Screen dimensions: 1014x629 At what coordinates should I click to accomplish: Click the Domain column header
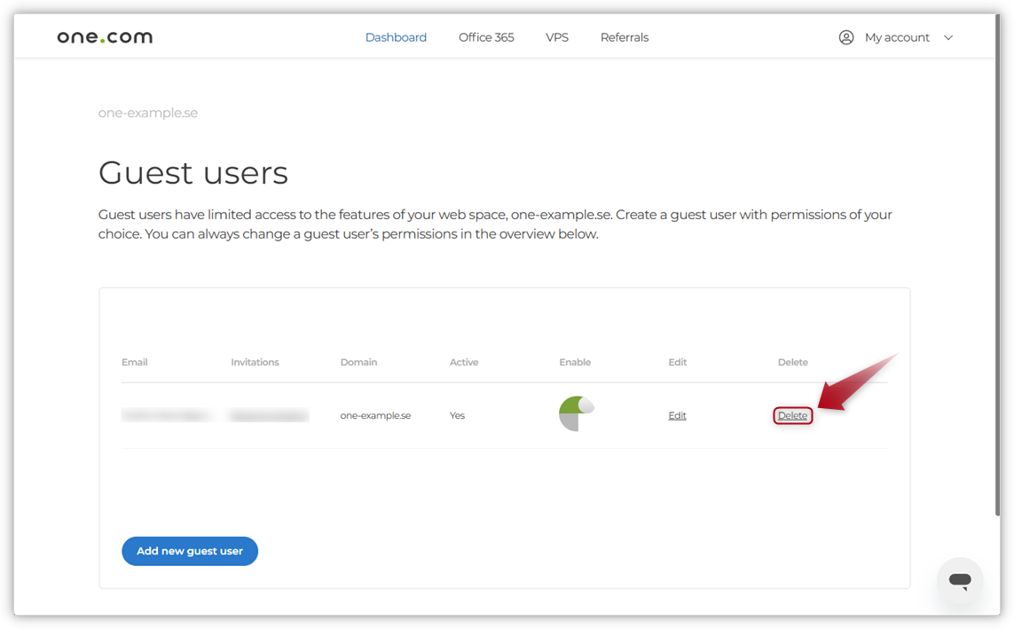point(358,362)
